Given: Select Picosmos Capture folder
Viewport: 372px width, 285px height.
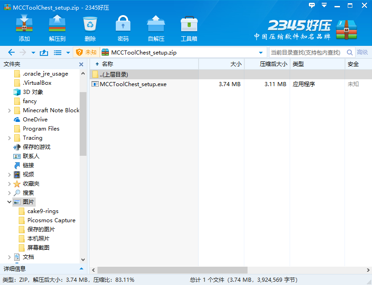Looking at the screenshot, I should tap(51, 220).
